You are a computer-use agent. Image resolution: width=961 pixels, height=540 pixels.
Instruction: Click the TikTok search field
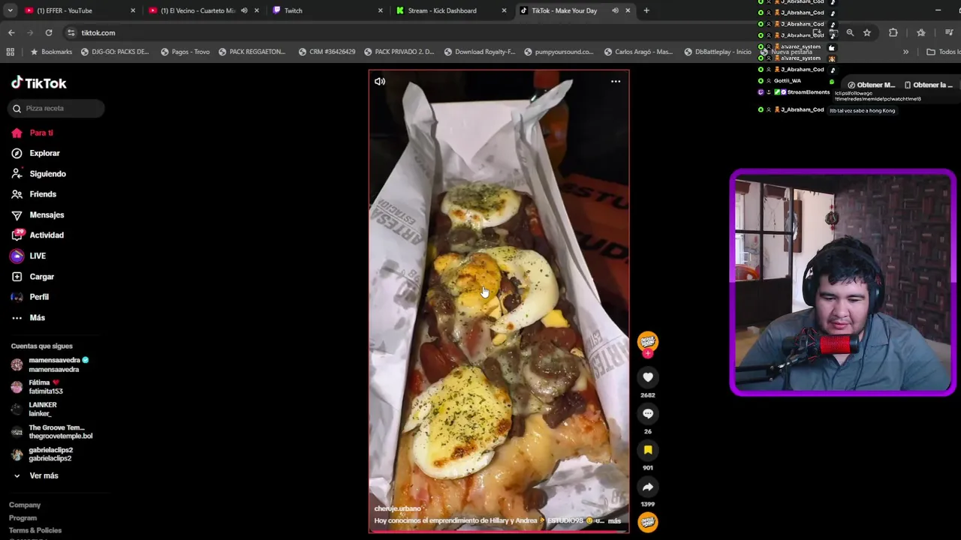[x=56, y=108]
